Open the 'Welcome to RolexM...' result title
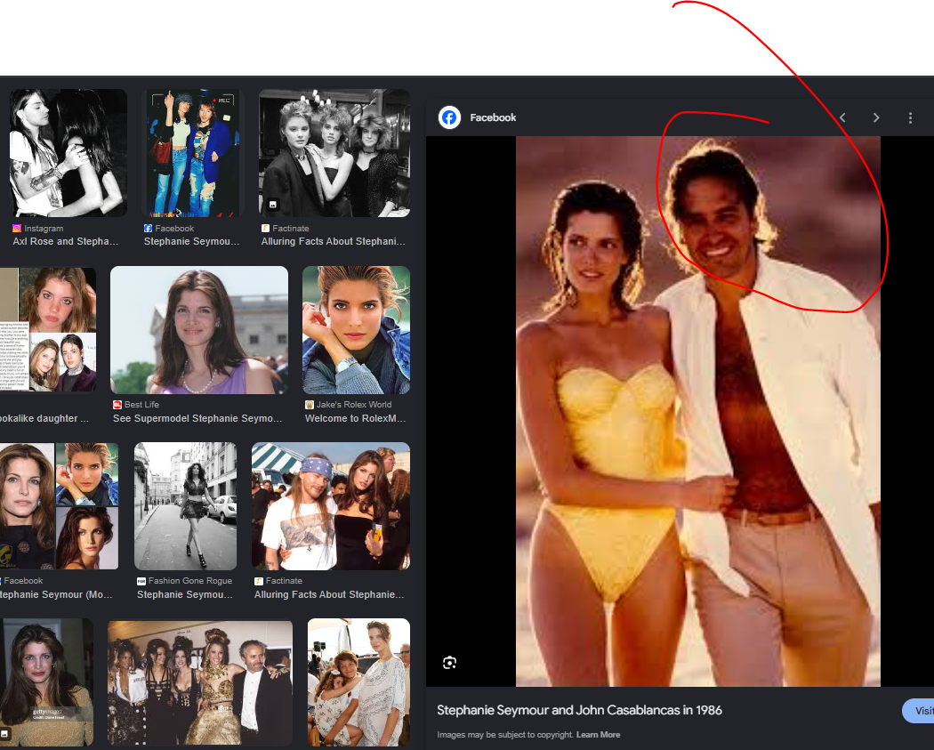The image size is (934, 750). pos(356,418)
